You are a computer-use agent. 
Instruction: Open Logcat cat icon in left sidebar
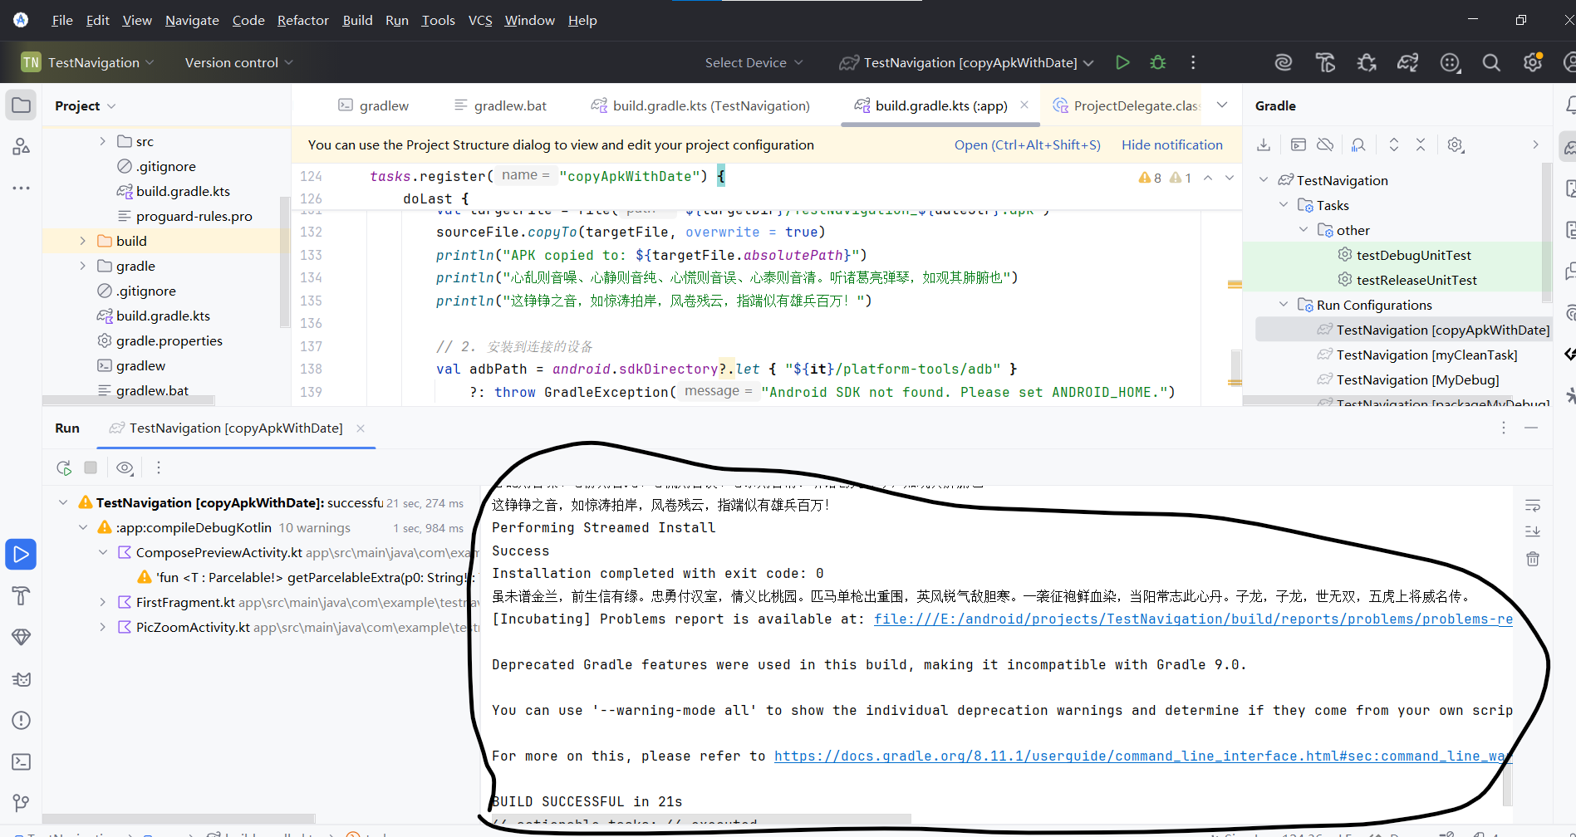click(22, 678)
